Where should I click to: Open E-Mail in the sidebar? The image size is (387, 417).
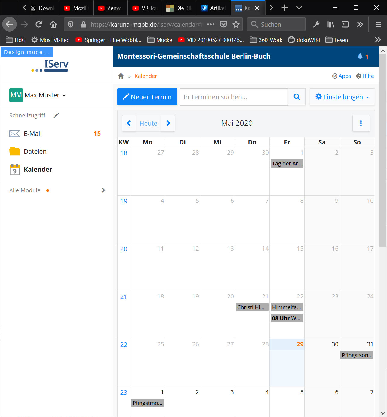57,134
